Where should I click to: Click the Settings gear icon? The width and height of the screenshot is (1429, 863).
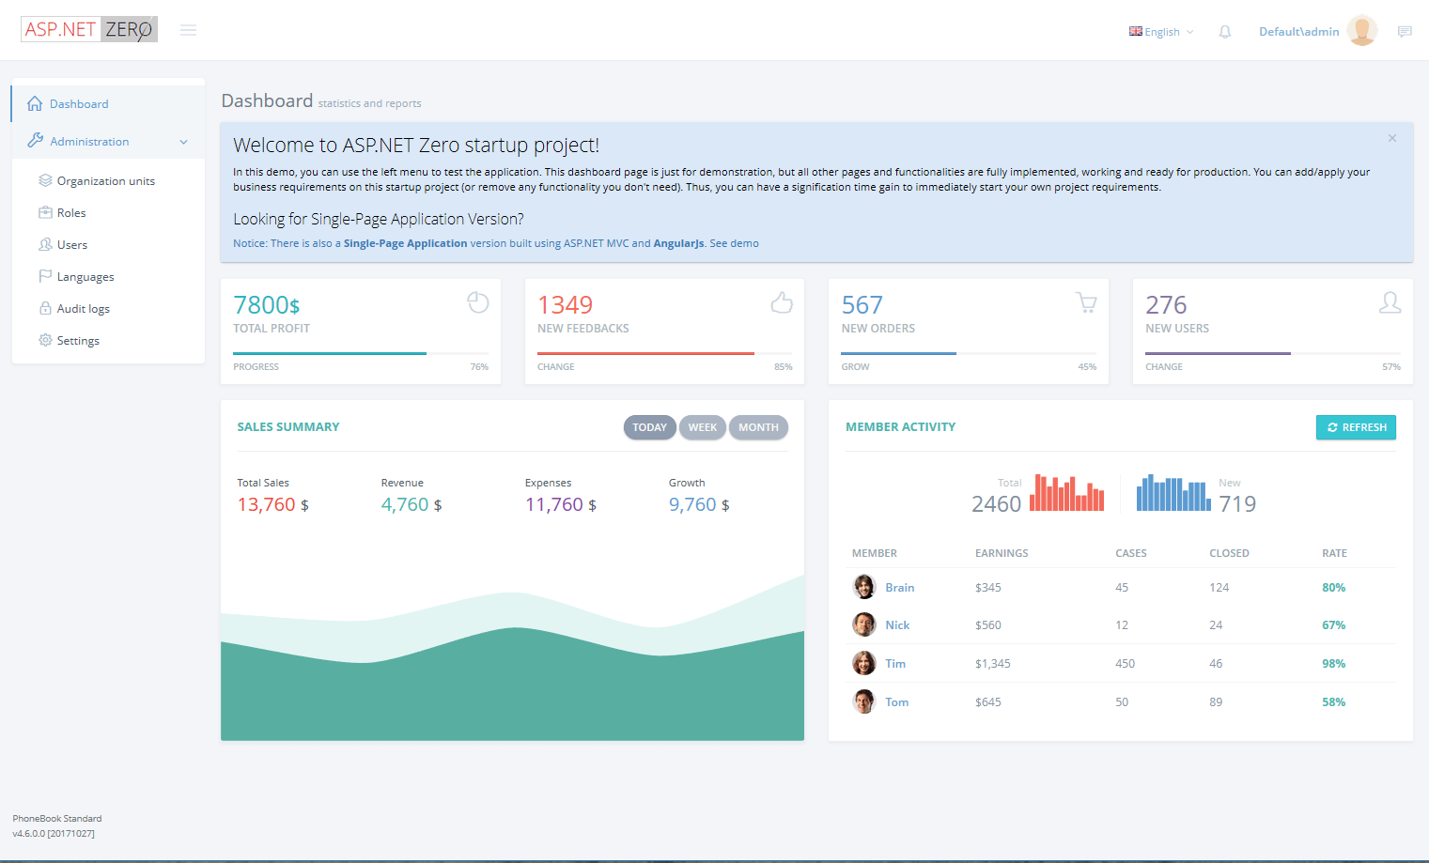coord(45,340)
